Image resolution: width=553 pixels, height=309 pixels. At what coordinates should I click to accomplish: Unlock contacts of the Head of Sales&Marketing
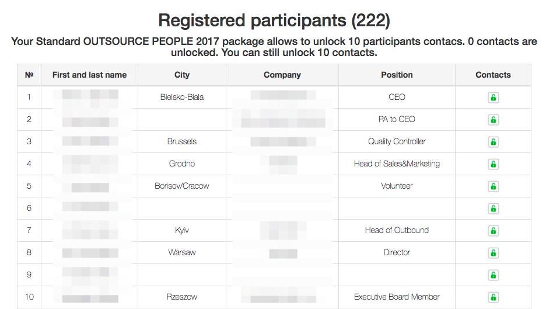click(x=493, y=164)
